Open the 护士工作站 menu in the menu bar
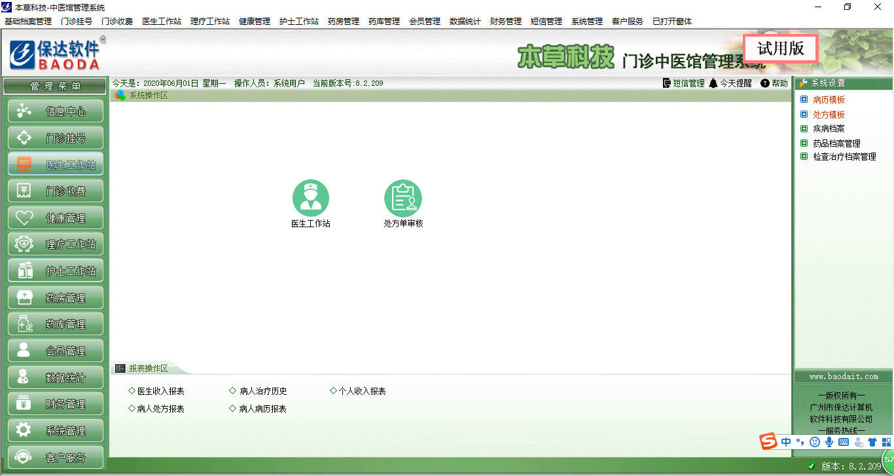This screenshot has width=894, height=476. click(x=299, y=21)
